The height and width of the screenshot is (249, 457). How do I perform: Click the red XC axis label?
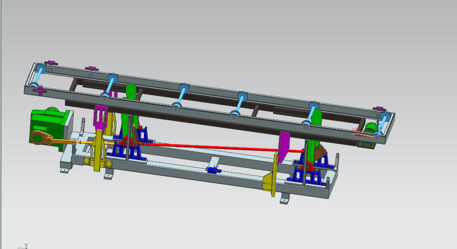[355, 129]
